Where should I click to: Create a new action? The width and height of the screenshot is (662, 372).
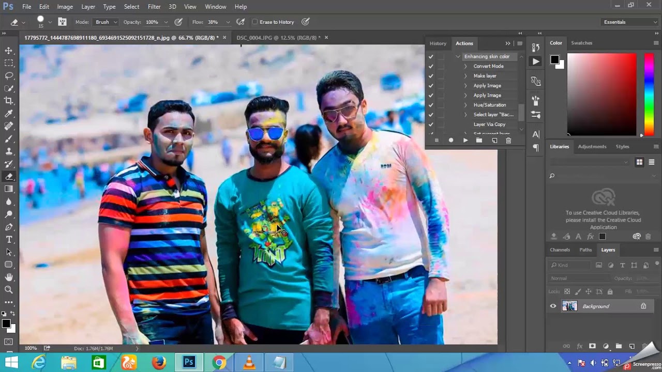pos(494,140)
